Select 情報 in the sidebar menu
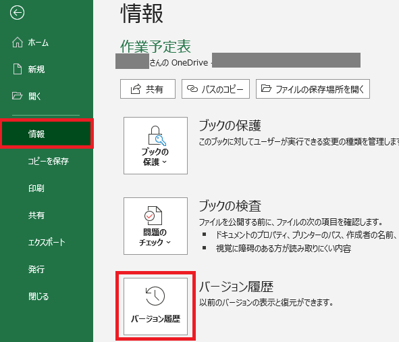 (x=47, y=134)
